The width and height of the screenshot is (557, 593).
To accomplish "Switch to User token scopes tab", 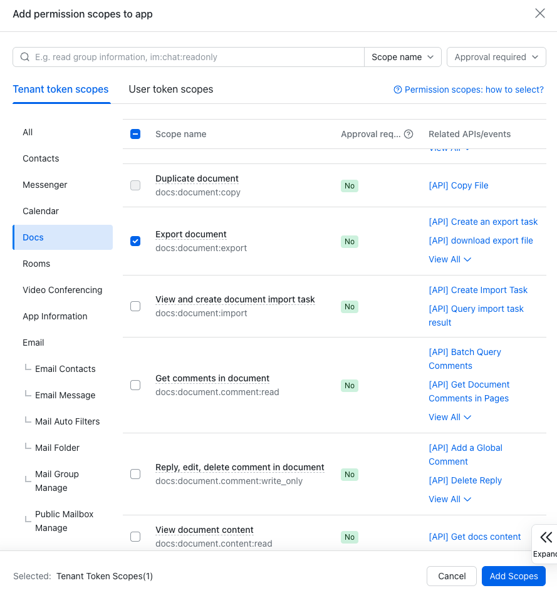I will tap(170, 90).
